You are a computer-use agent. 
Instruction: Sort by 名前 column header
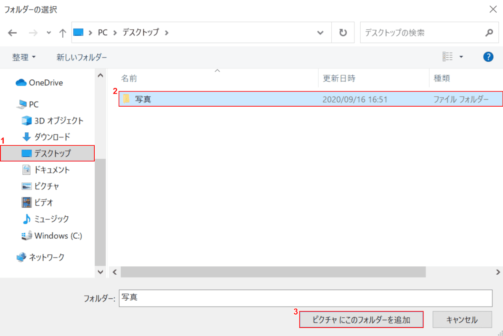[x=129, y=79]
